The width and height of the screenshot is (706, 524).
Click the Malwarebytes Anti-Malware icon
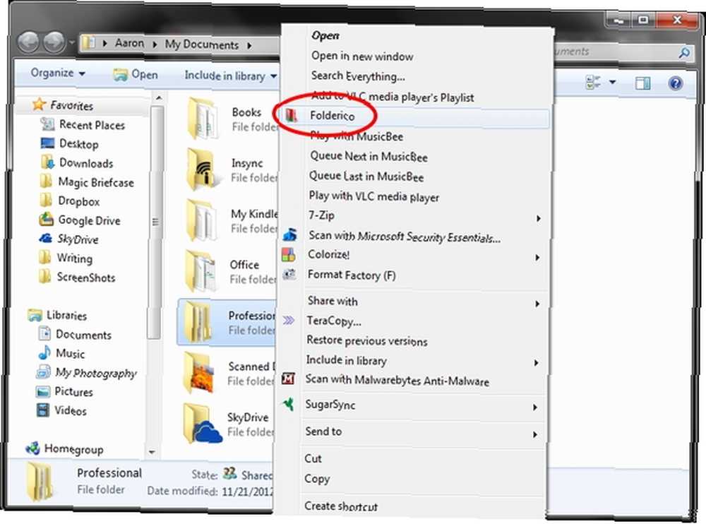288,379
